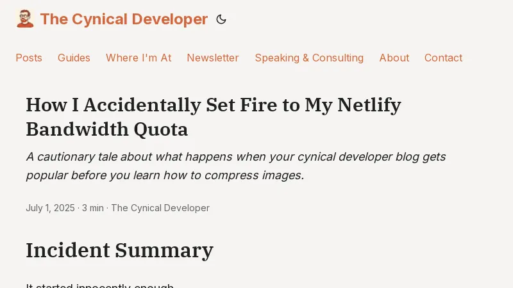Click the "3 min" reading time
The width and height of the screenshot is (513, 288).
tap(92, 208)
